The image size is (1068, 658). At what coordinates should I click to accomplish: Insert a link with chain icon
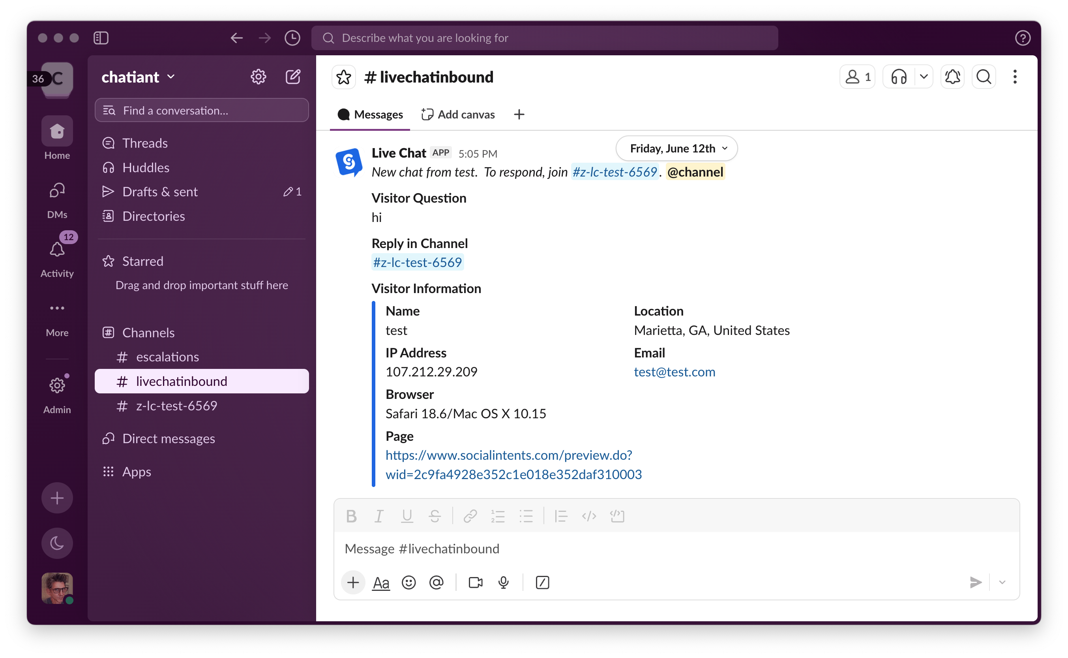point(470,516)
